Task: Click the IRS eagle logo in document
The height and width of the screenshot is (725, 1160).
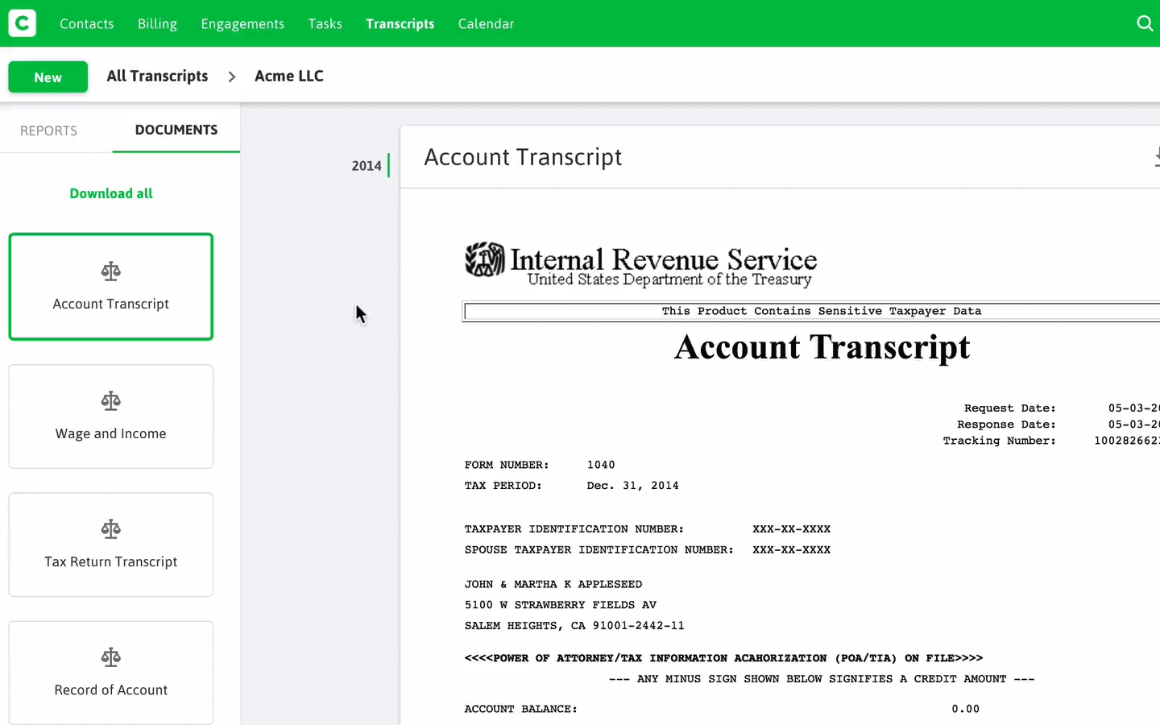Action: [x=485, y=259]
